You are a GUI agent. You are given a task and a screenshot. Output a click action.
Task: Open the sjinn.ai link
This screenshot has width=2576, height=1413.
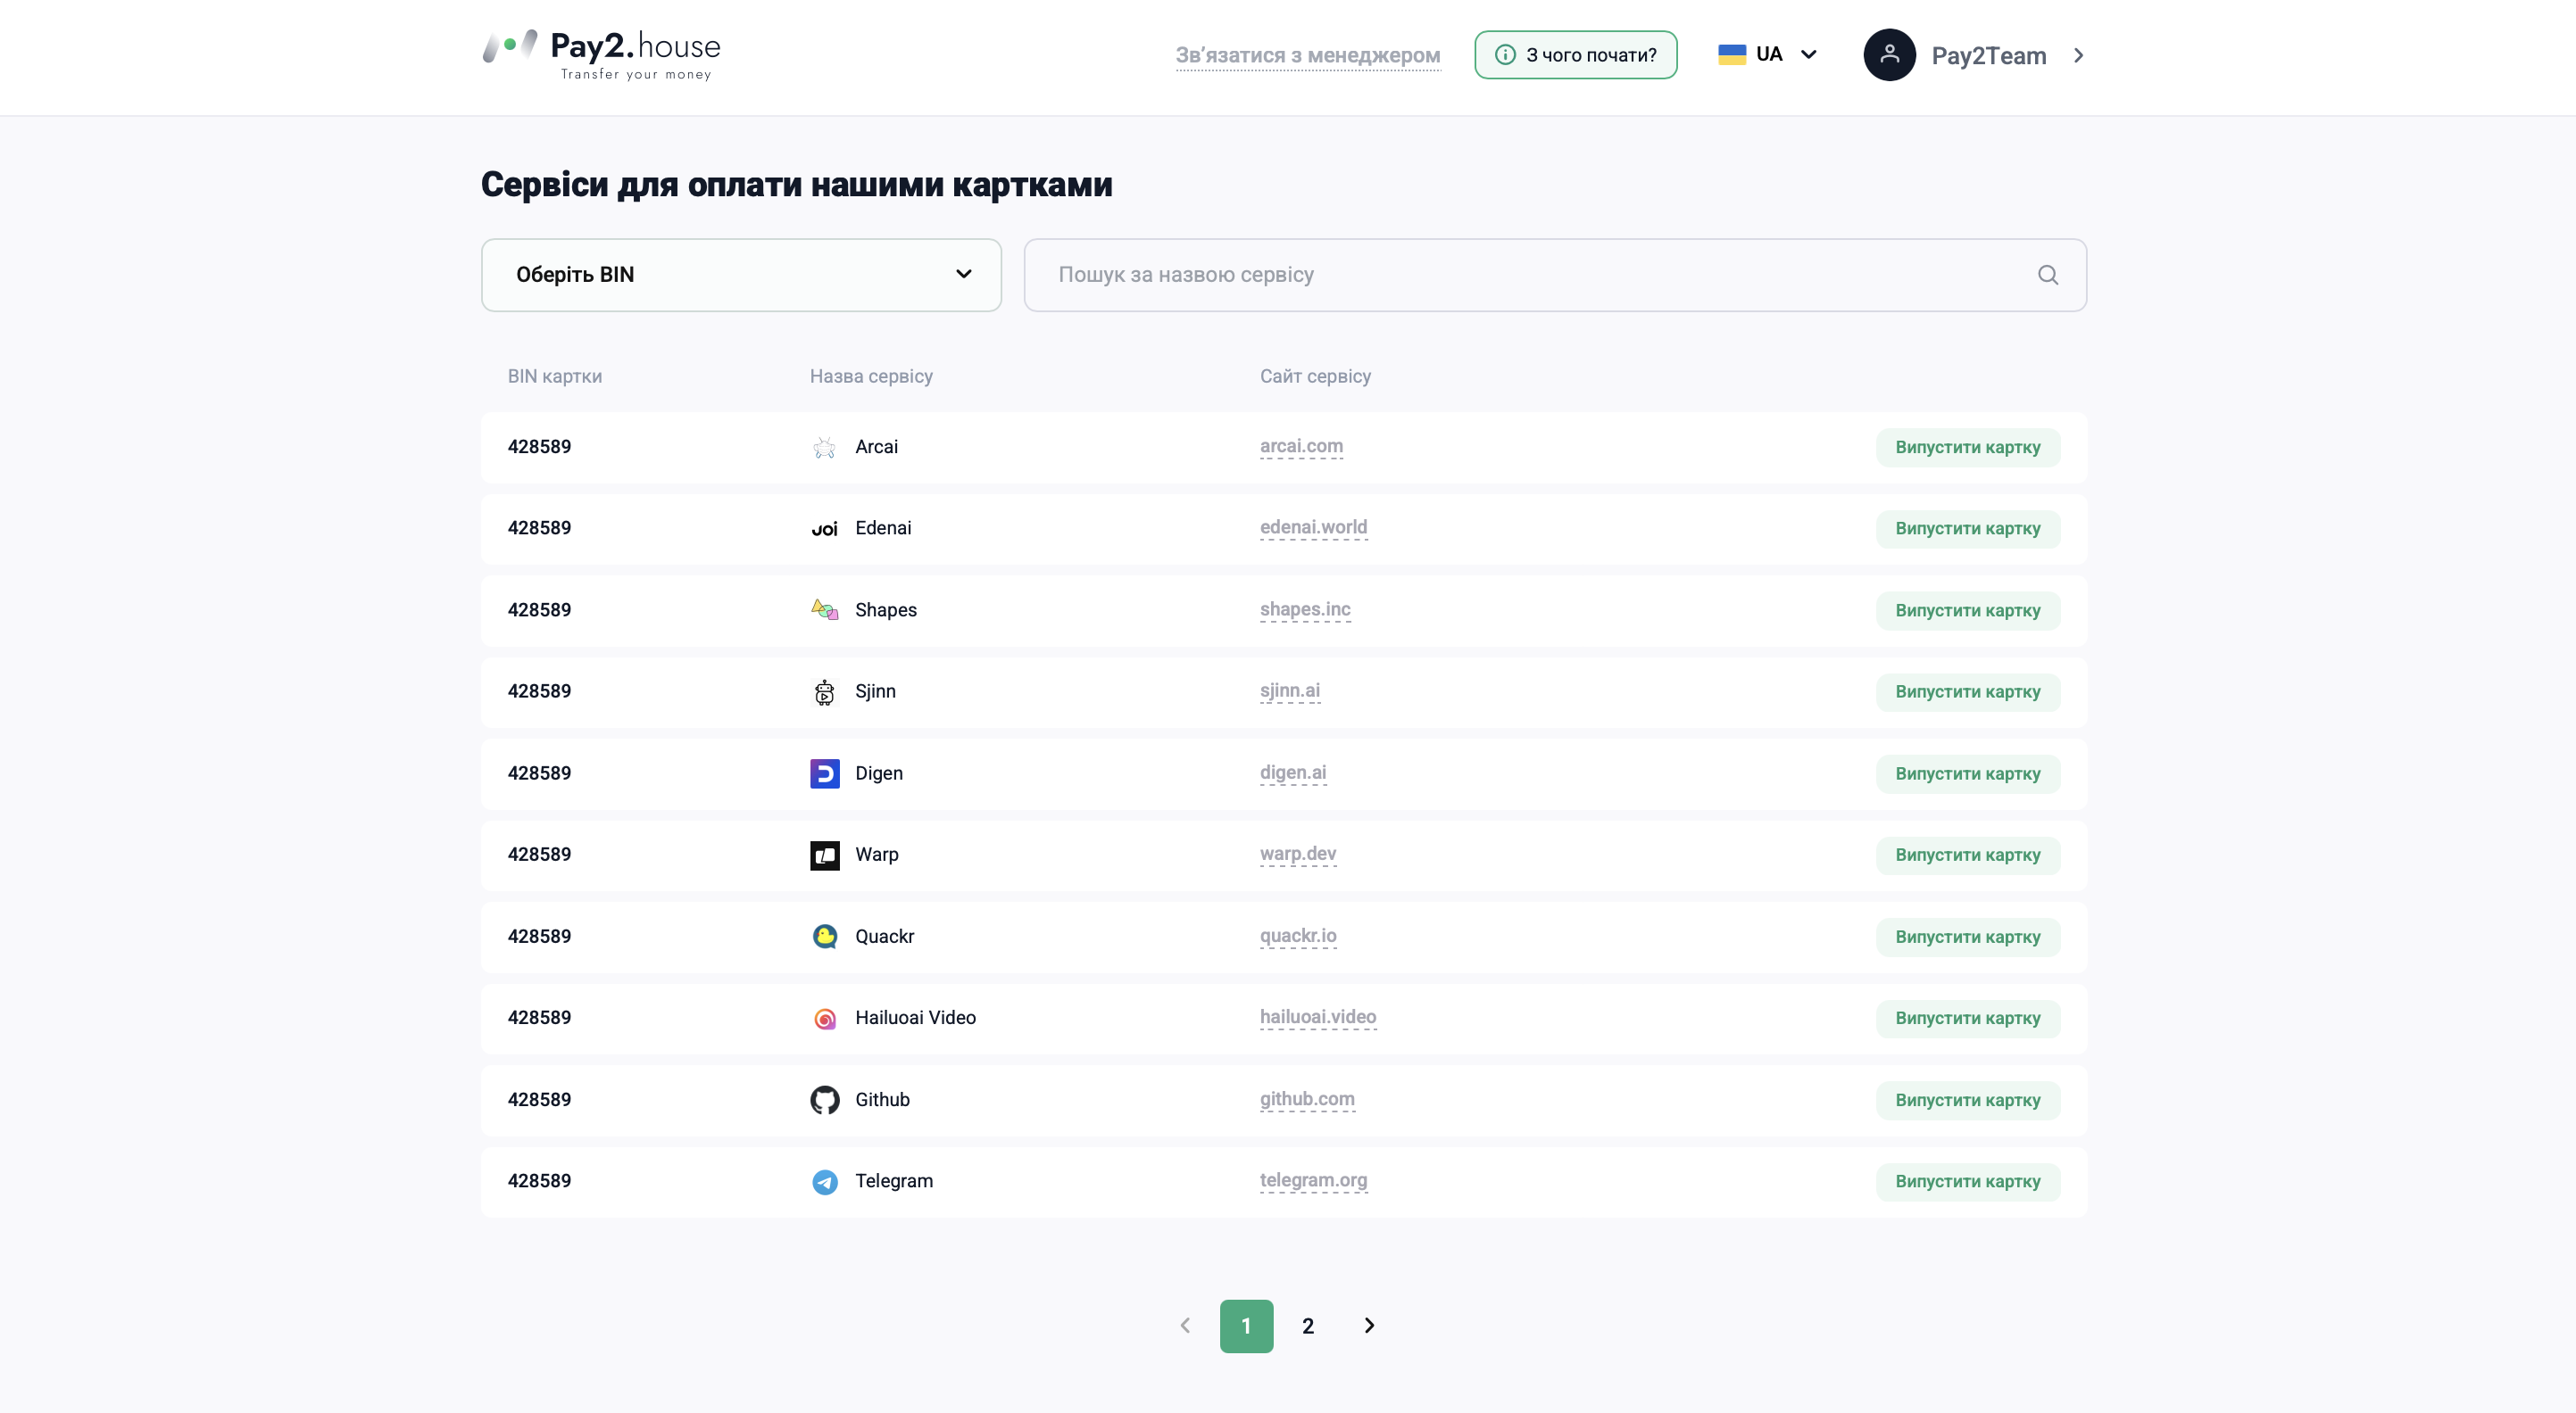tap(1290, 690)
